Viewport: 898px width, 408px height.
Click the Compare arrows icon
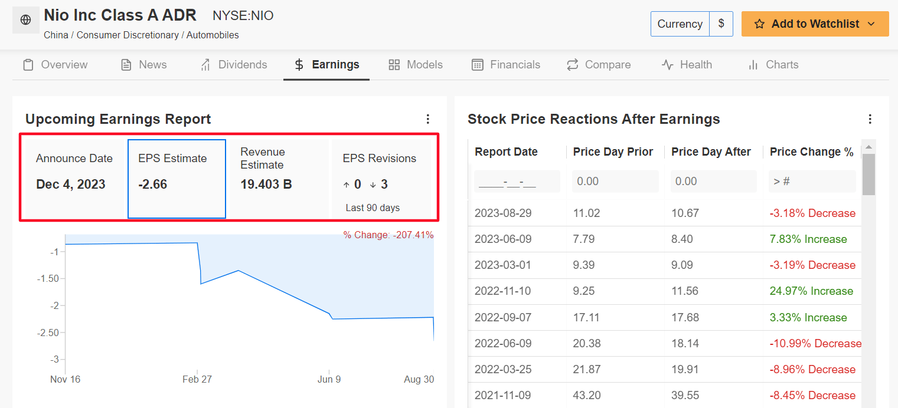572,65
